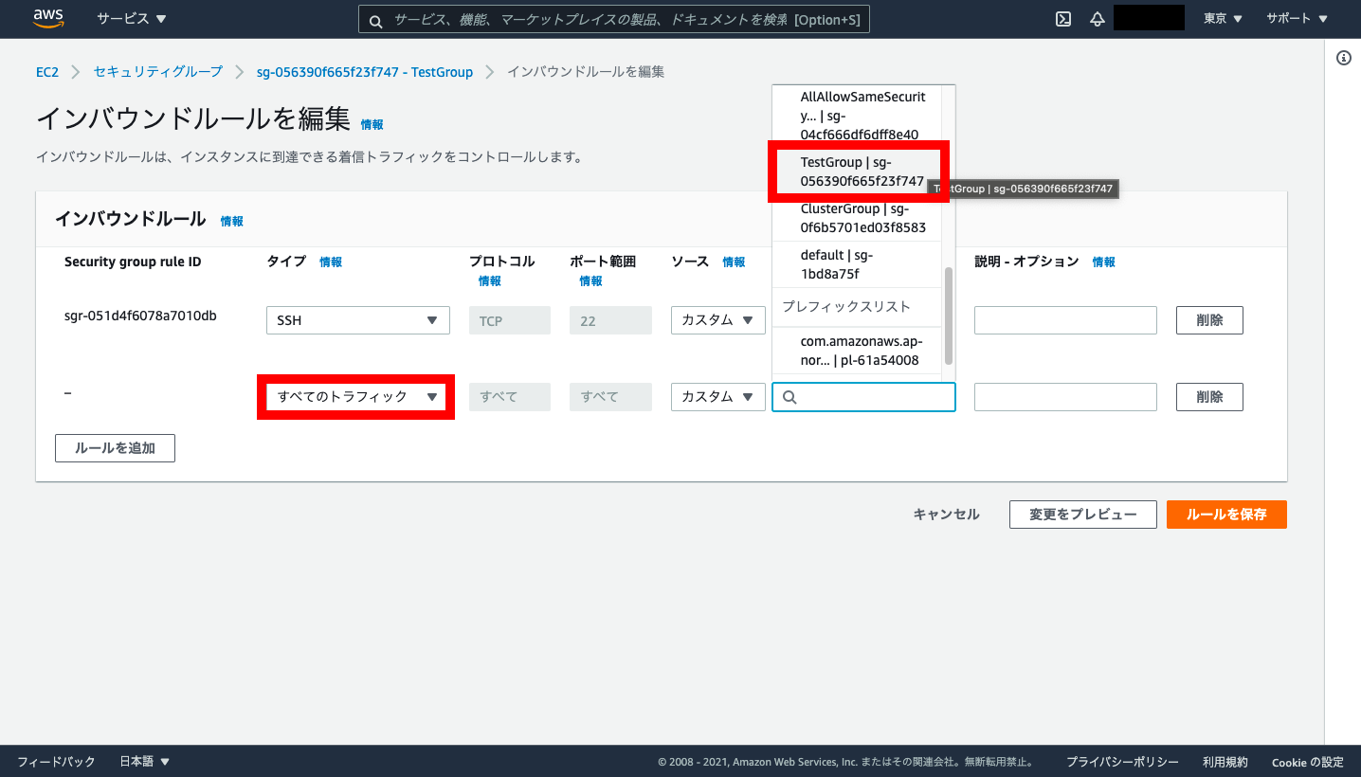Click the disabled port range 22 field
Viewport: 1361px width, 777px height.
(610, 320)
